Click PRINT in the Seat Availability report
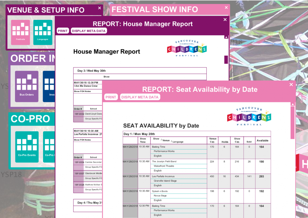The height and width of the screenshot is (218, 308). click(111, 97)
